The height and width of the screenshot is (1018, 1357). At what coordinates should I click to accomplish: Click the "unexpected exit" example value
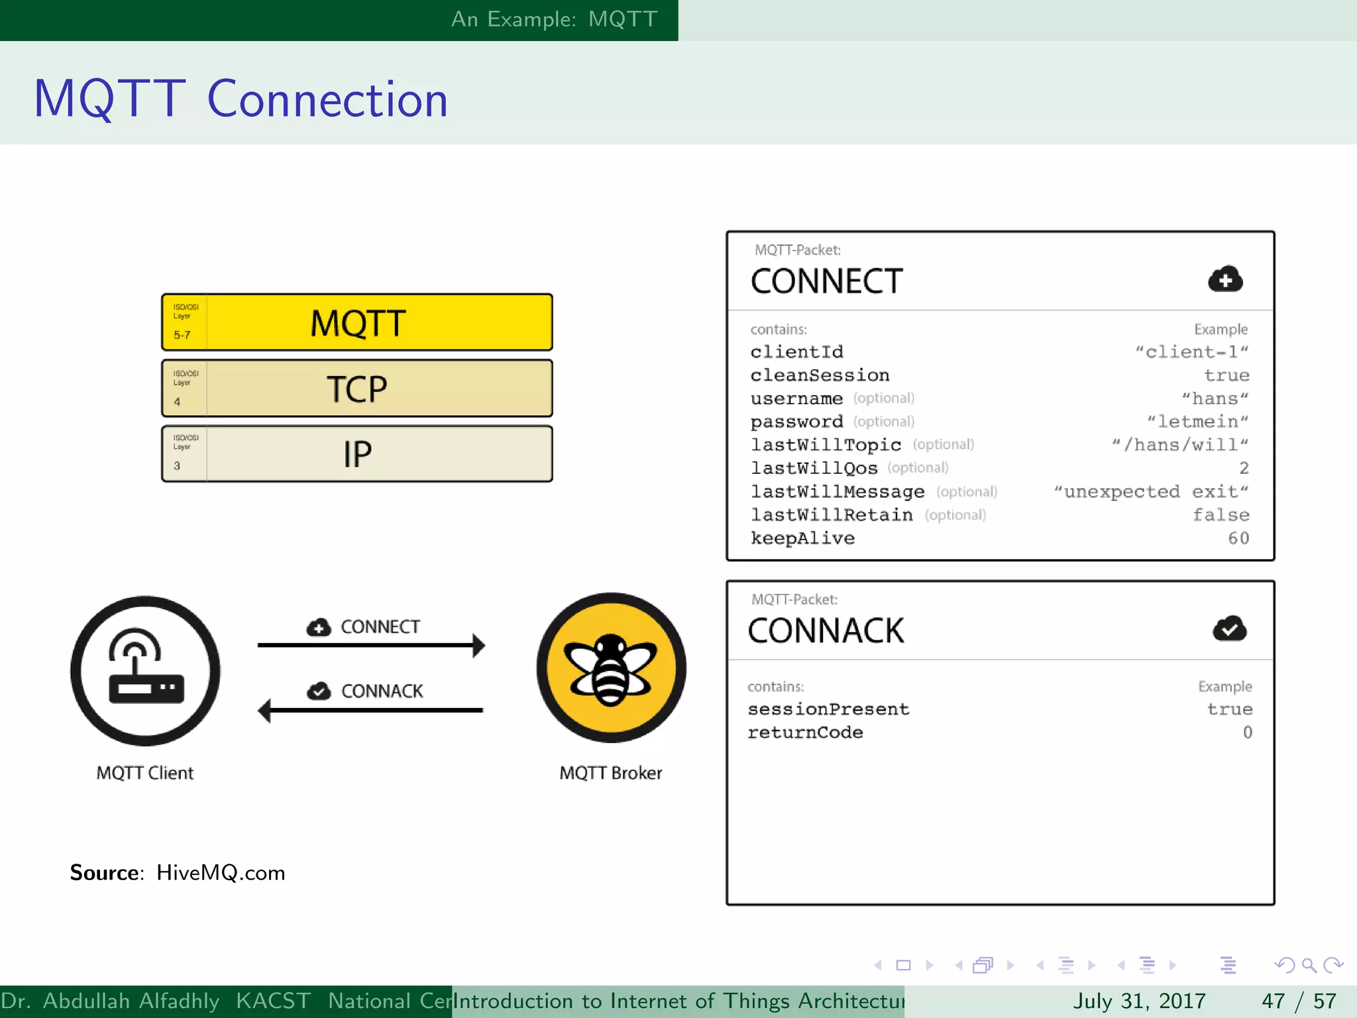[x=1152, y=491]
